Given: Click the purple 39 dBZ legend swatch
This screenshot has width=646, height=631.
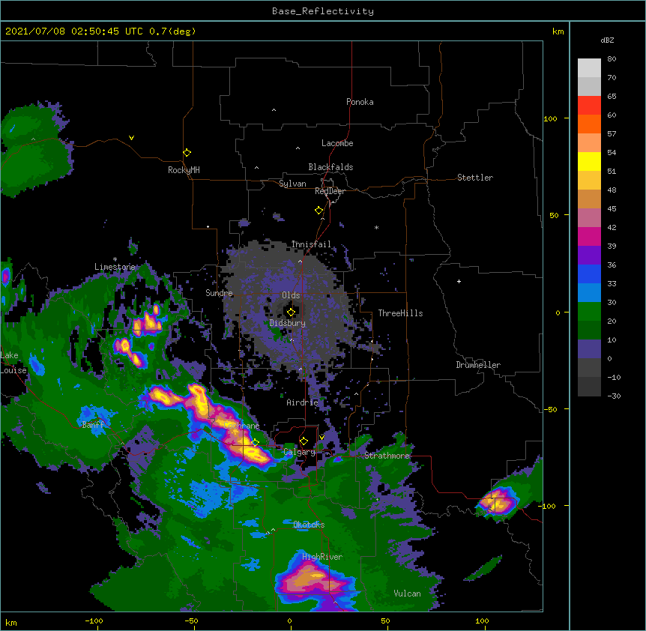Looking at the screenshot, I should click(589, 255).
